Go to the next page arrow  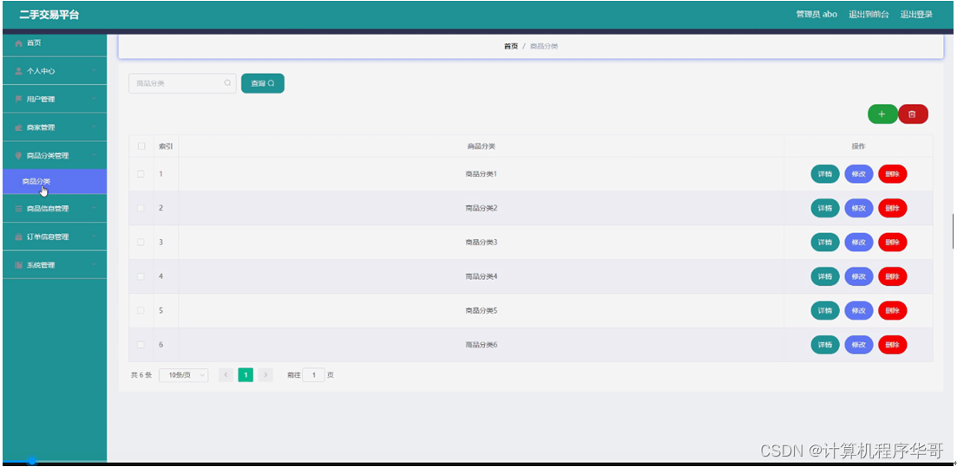click(265, 375)
